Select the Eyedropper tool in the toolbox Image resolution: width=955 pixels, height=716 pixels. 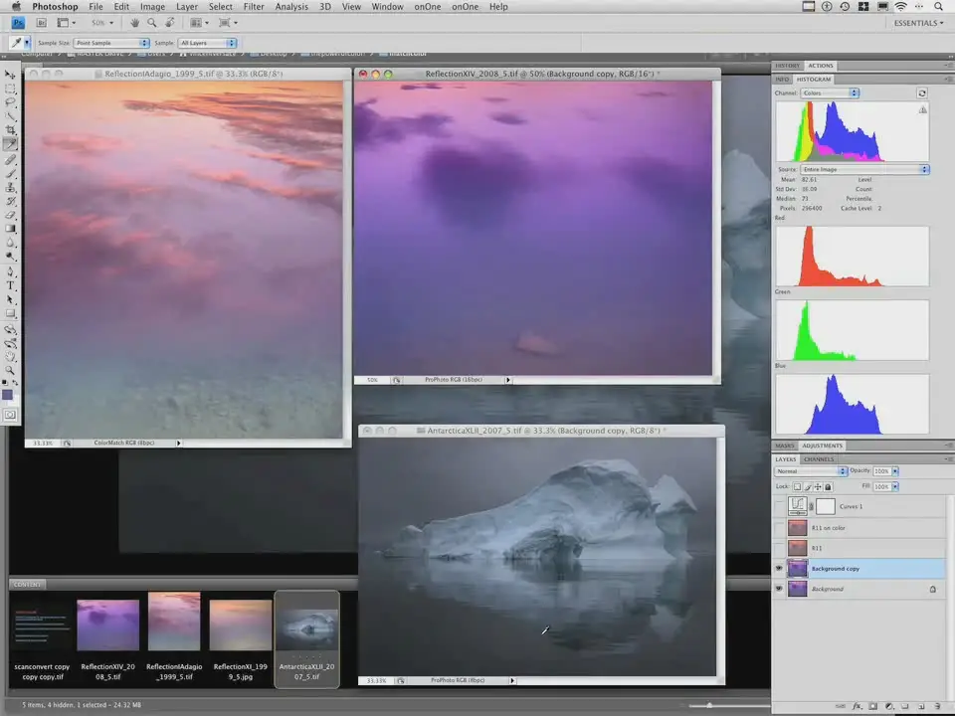tap(10, 144)
